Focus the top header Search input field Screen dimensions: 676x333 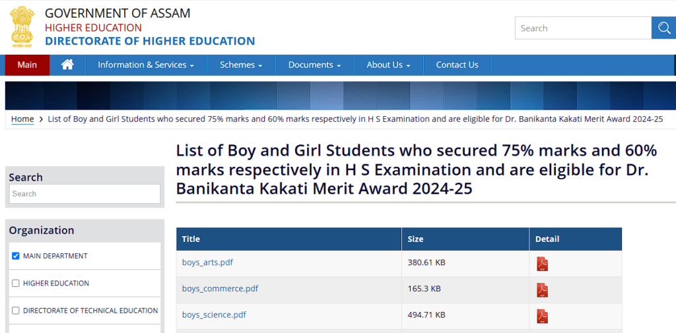(583, 28)
